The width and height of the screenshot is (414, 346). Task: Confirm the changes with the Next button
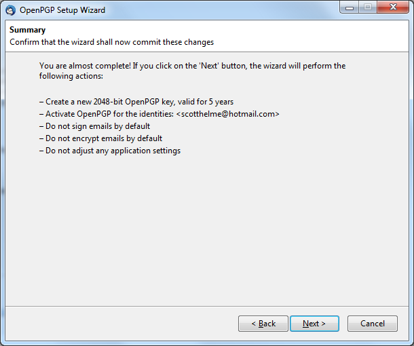click(314, 324)
